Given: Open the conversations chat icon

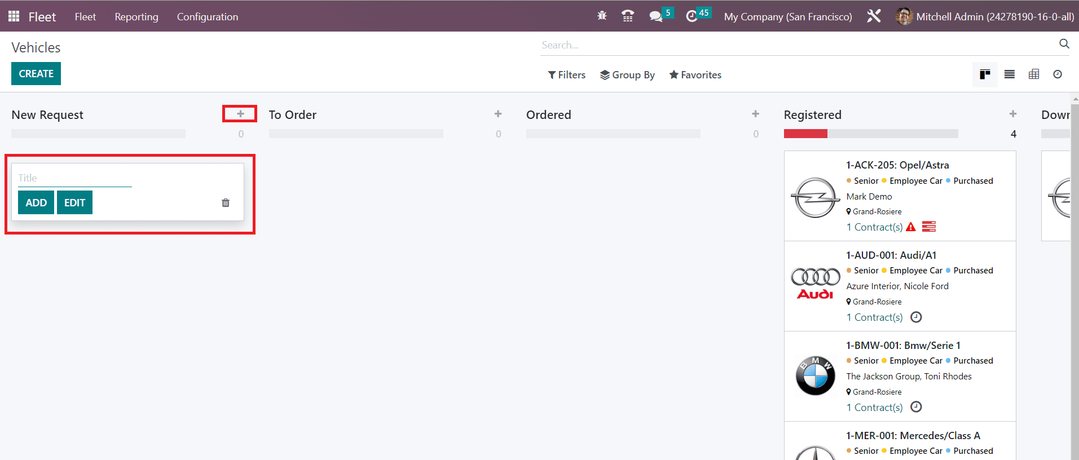Looking at the screenshot, I should [x=655, y=16].
